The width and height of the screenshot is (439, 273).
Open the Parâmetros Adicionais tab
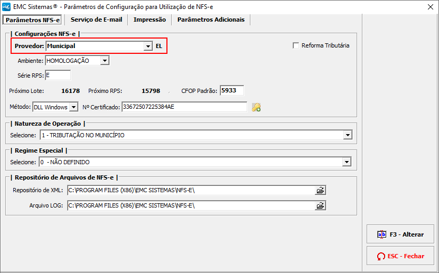(211, 20)
